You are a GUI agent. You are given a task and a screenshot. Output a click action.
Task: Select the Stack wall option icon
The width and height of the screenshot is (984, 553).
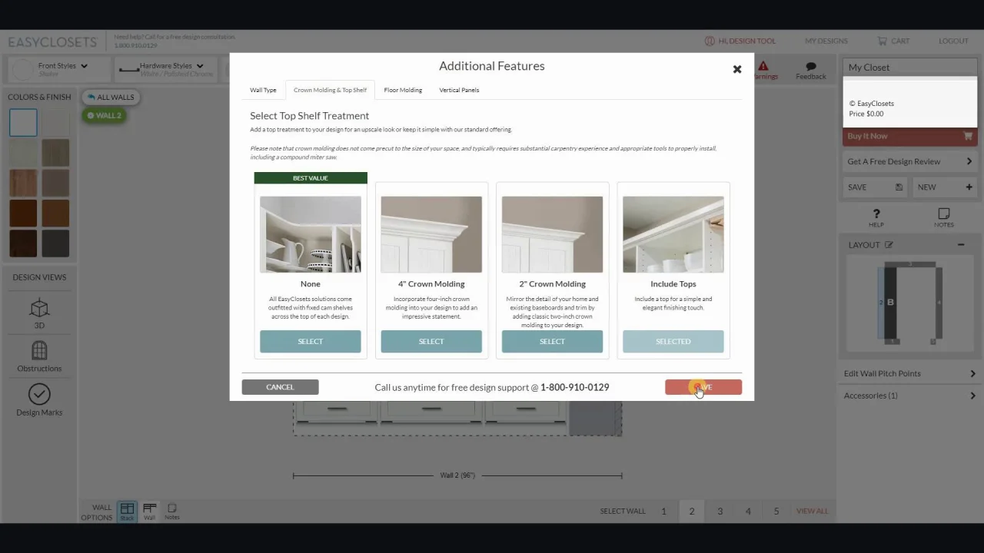(x=127, y=512)
